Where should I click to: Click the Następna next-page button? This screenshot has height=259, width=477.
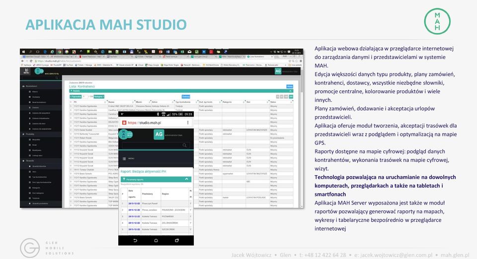click(99, 97)
